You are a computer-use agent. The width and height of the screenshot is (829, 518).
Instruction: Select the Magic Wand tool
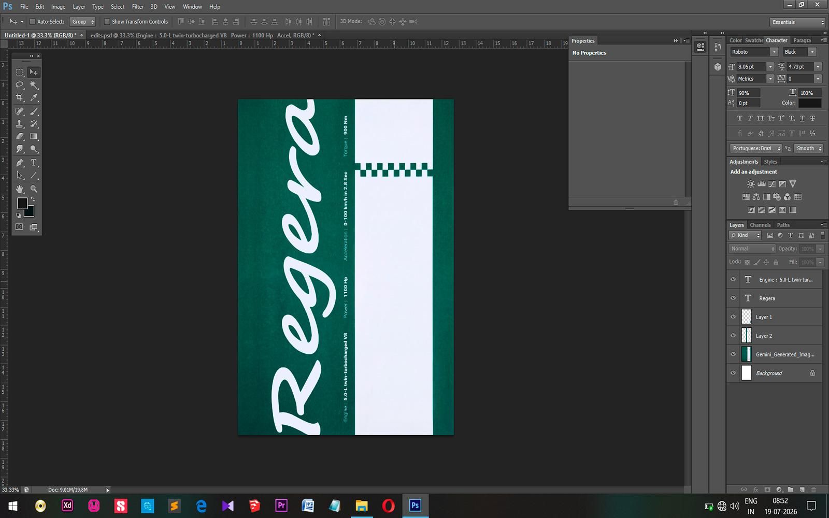[34, 85]
